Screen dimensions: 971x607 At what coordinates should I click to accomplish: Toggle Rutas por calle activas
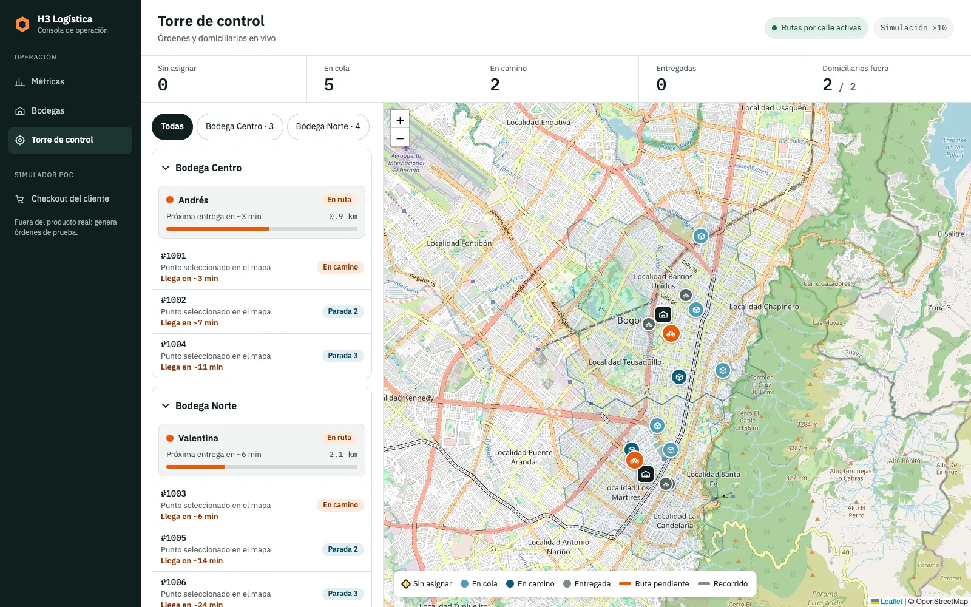(816, 28)
